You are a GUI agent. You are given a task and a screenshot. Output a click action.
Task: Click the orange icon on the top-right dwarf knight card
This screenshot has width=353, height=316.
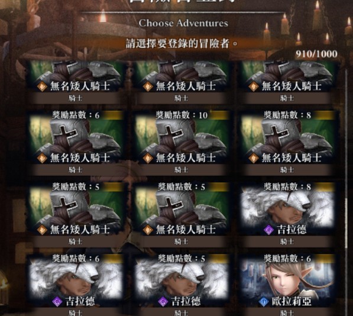[x=254, y=87]
